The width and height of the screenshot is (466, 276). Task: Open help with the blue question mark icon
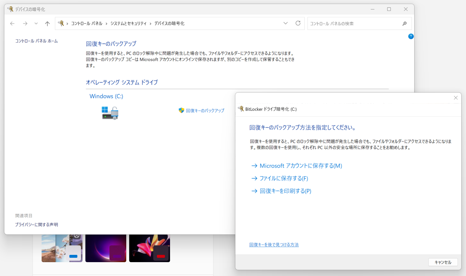point(411,36)
